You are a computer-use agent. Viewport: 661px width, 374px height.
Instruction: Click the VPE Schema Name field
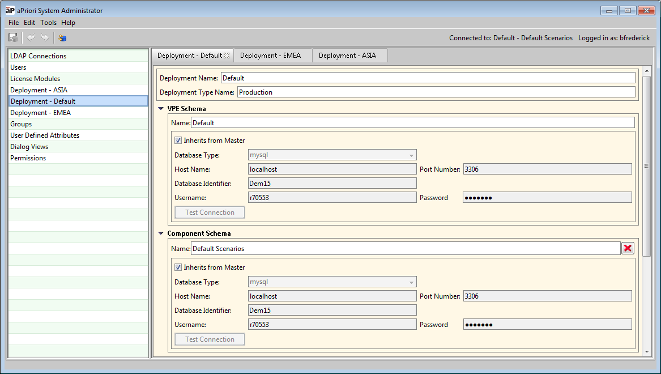tap(413, 123)
